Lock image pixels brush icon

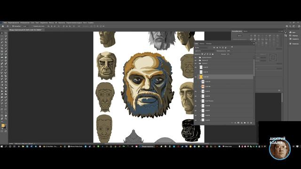click(205, 54)
